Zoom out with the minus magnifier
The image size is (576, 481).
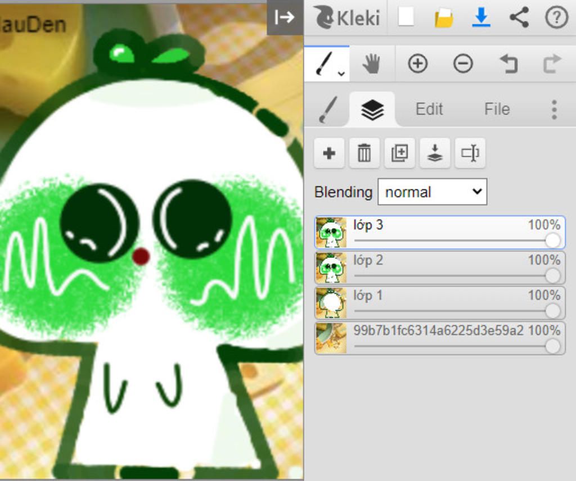pos(463,64)
